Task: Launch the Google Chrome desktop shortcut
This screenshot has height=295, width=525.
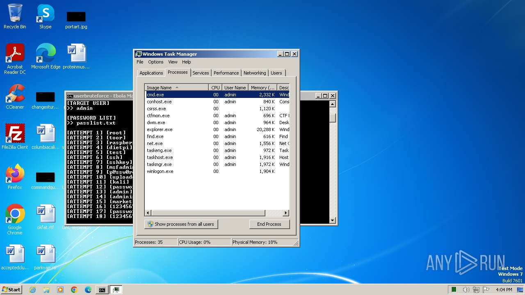Action: (15, 220)
